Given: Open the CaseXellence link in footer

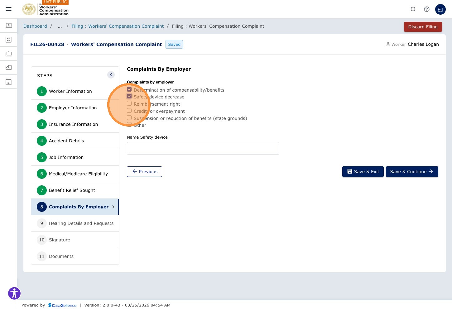Looking at the screenshot, I should 62,305.
